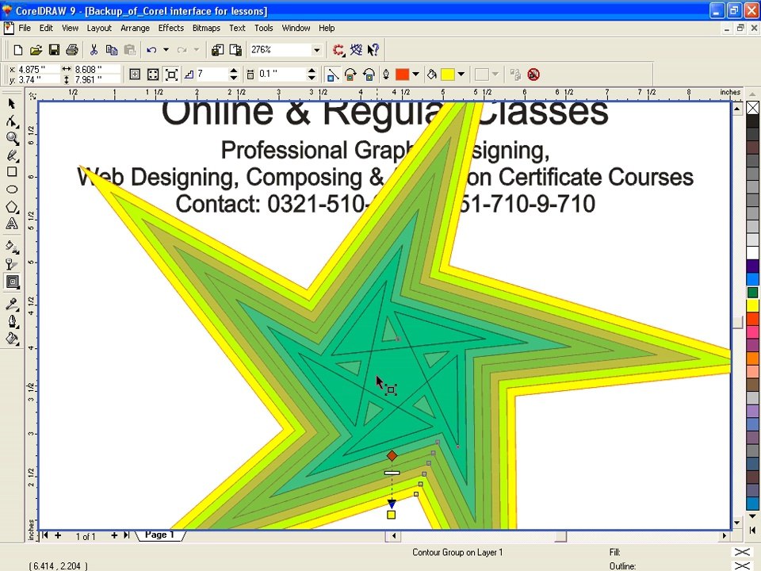
Task: Click the No Color X swatch atop palette
Action: coord(753,107)
